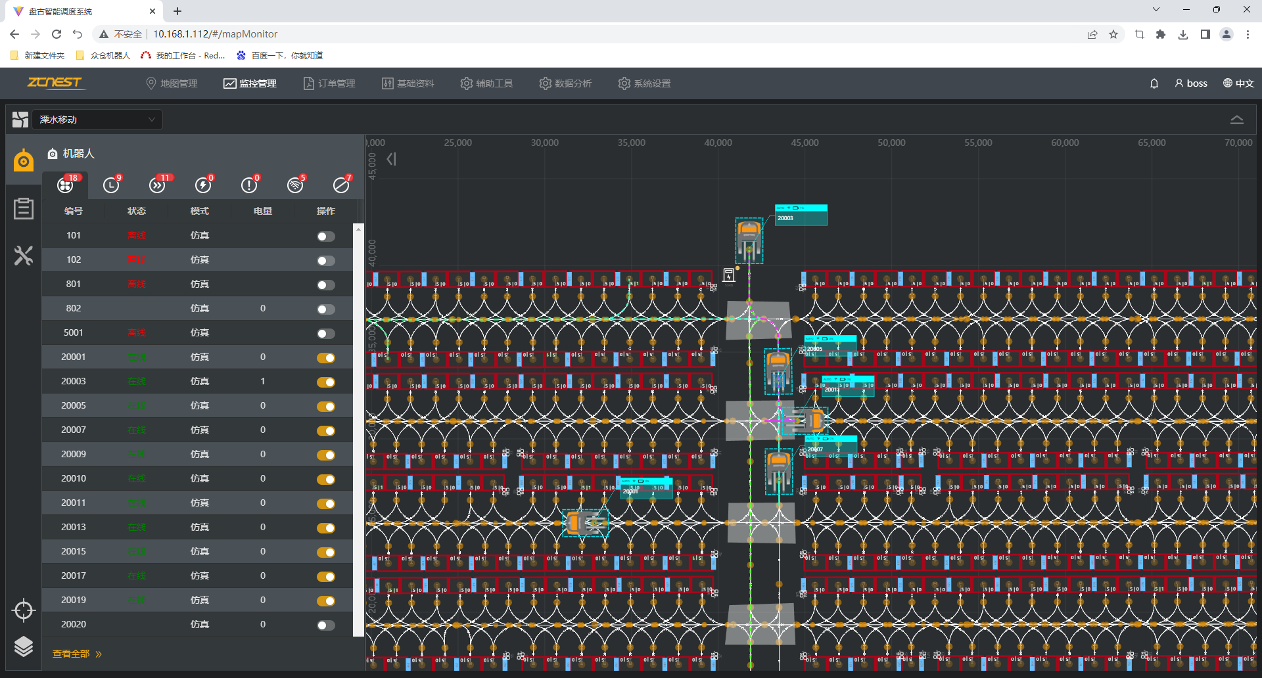Open 地图管理 menu
The width and height of the screenshot is (1262, 678).
(x=172, y=83)
